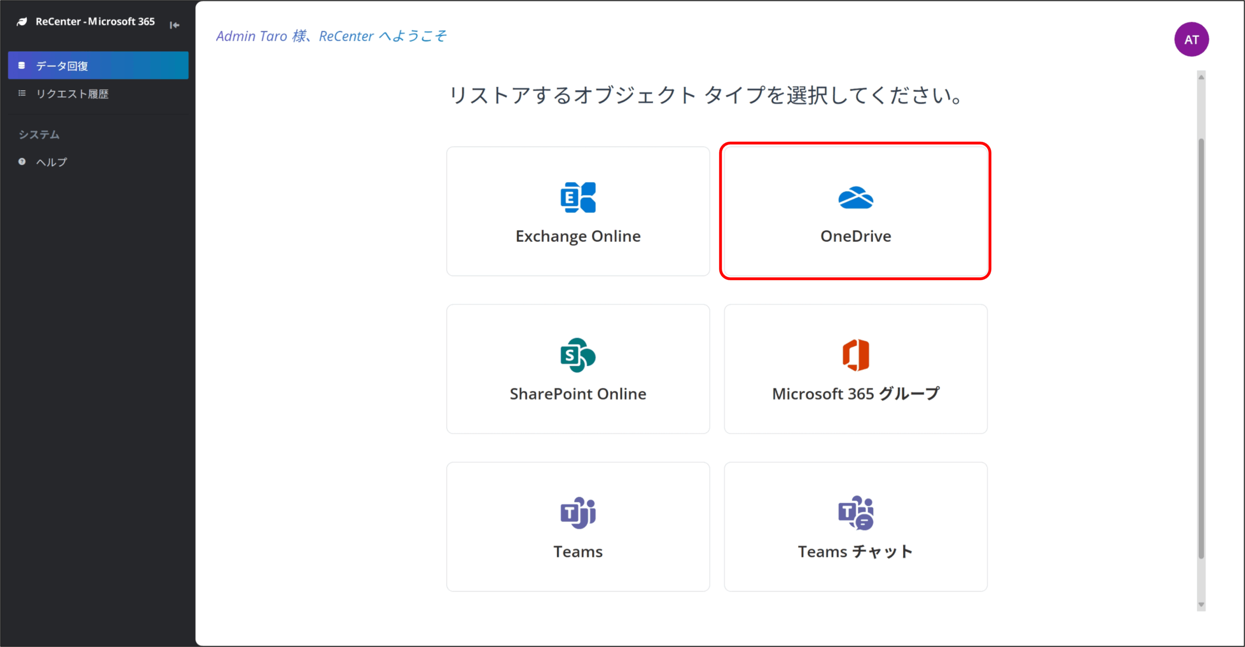1245x647 pixels.
Task: Click the SharePoint Online icon
Action: [x=578, y=355]
